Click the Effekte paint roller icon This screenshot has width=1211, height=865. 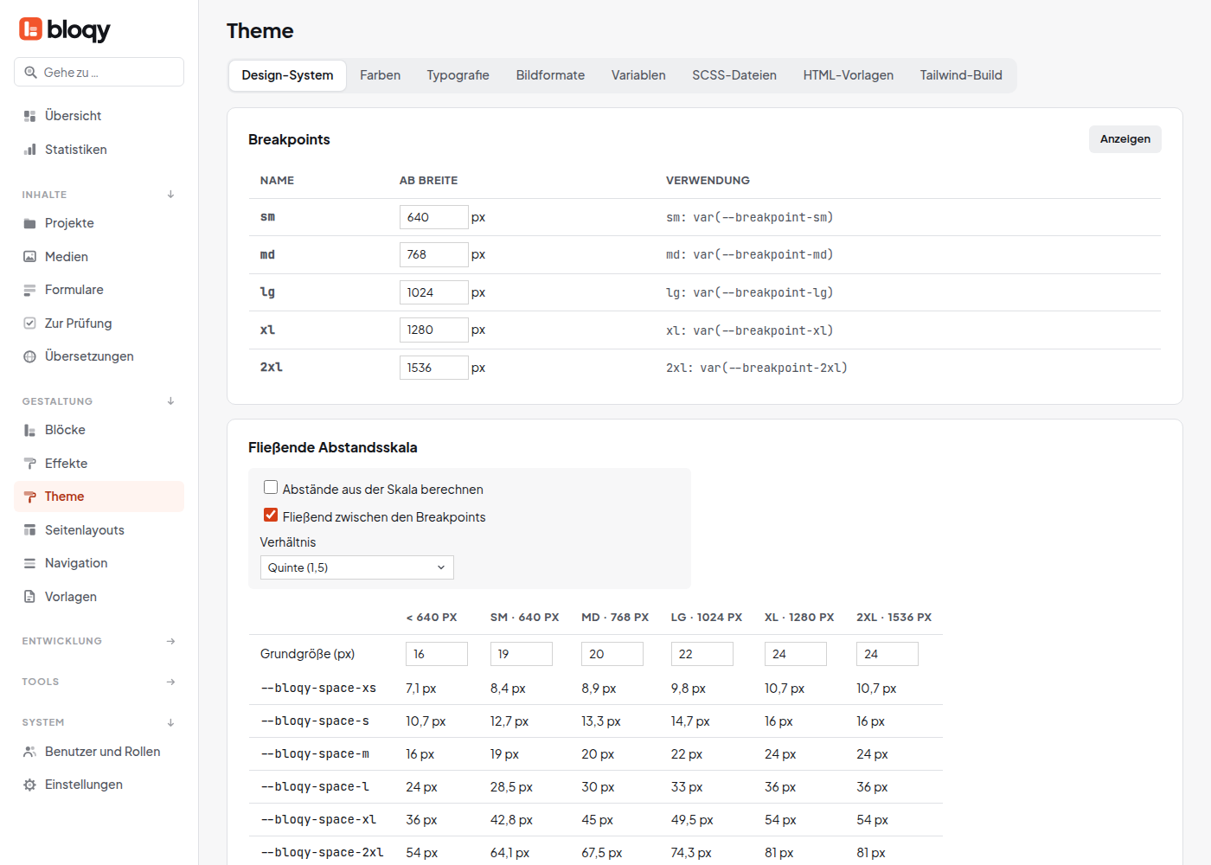click(x=29, y=464)
